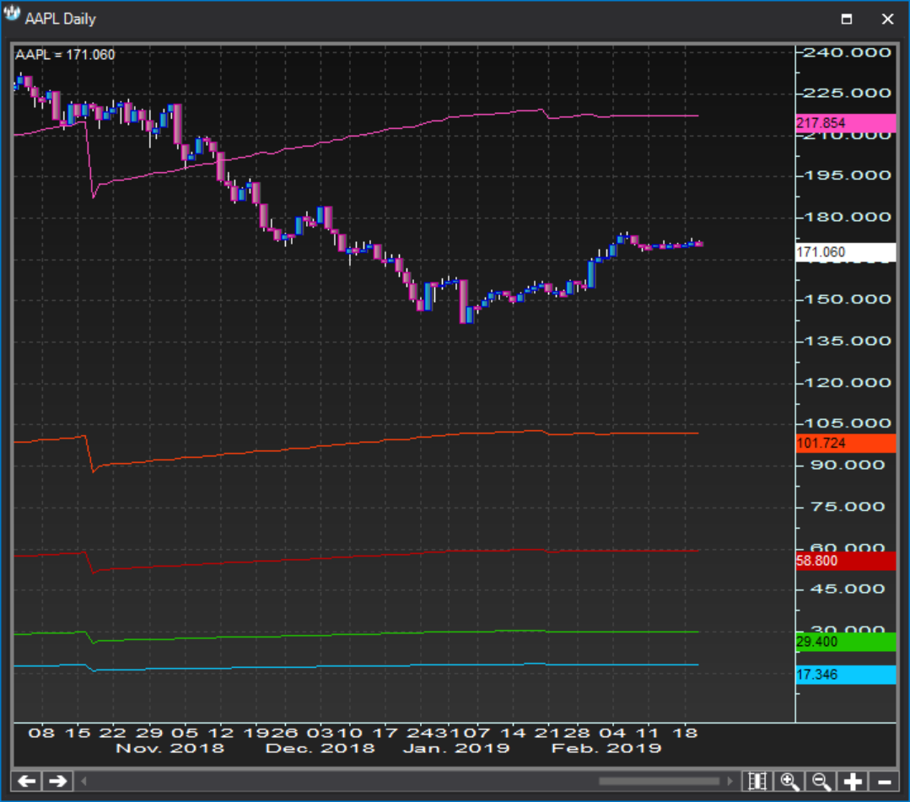Click the scrollbar's left scroll arrow
Viewport: 910px width, 802px height.
(x=83, y=781)
